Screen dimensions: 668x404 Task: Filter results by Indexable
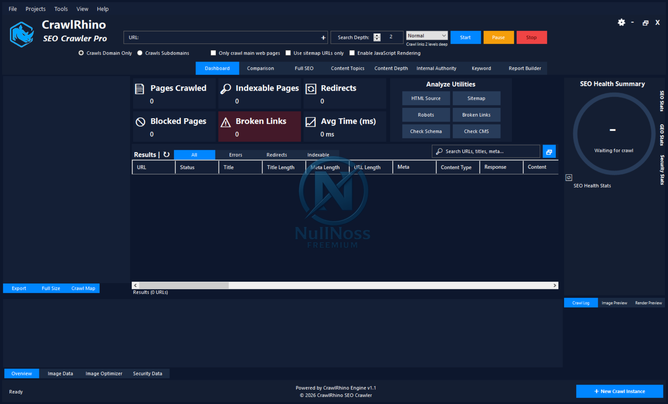318,155
